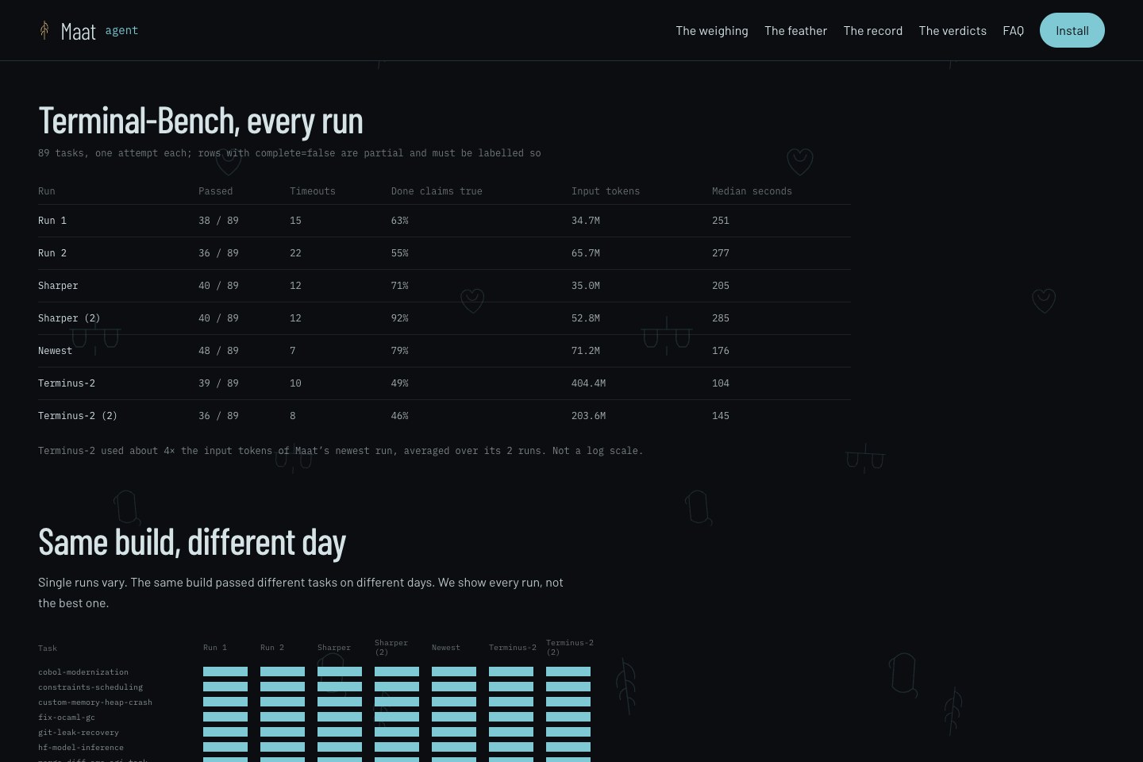Select the 'git-leak-recovery' task row

point(79,733)
